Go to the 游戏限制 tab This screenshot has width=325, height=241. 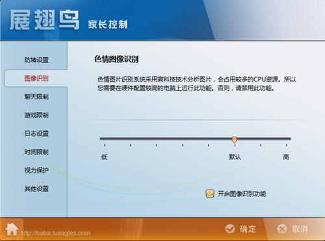pos(36,115)
